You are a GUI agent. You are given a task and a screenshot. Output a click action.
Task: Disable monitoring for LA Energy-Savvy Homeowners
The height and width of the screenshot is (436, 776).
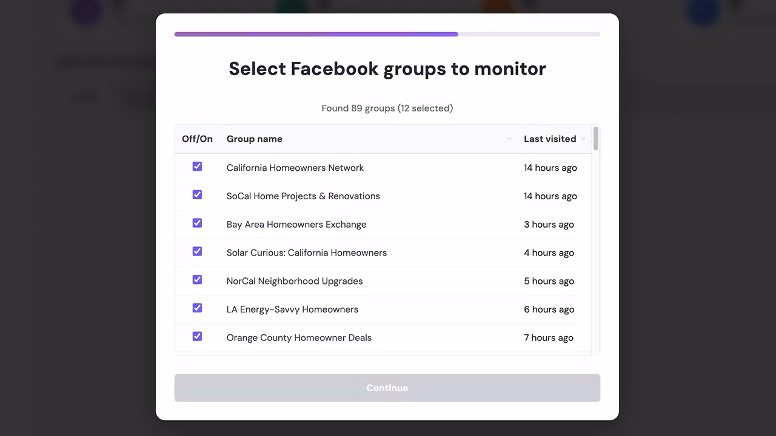[197, 308]
